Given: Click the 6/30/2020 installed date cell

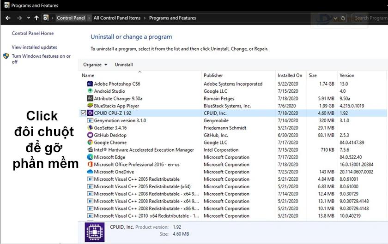Looking at the screenshot, I should (x=288, y=135).
